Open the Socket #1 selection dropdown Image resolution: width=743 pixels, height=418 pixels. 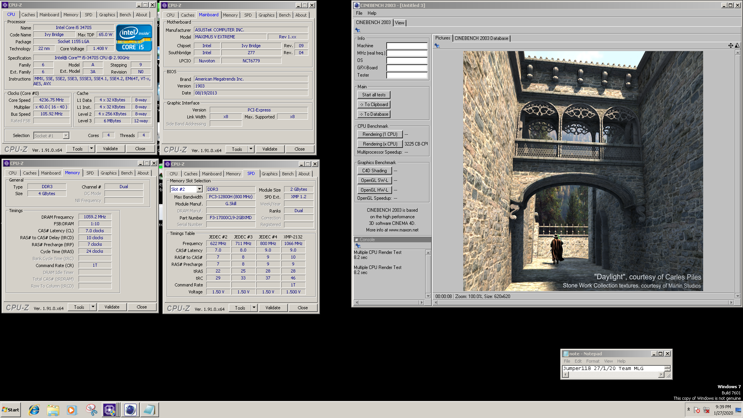(66, 136)
